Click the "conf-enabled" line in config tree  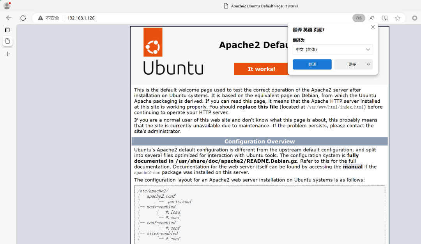(161, 223)
